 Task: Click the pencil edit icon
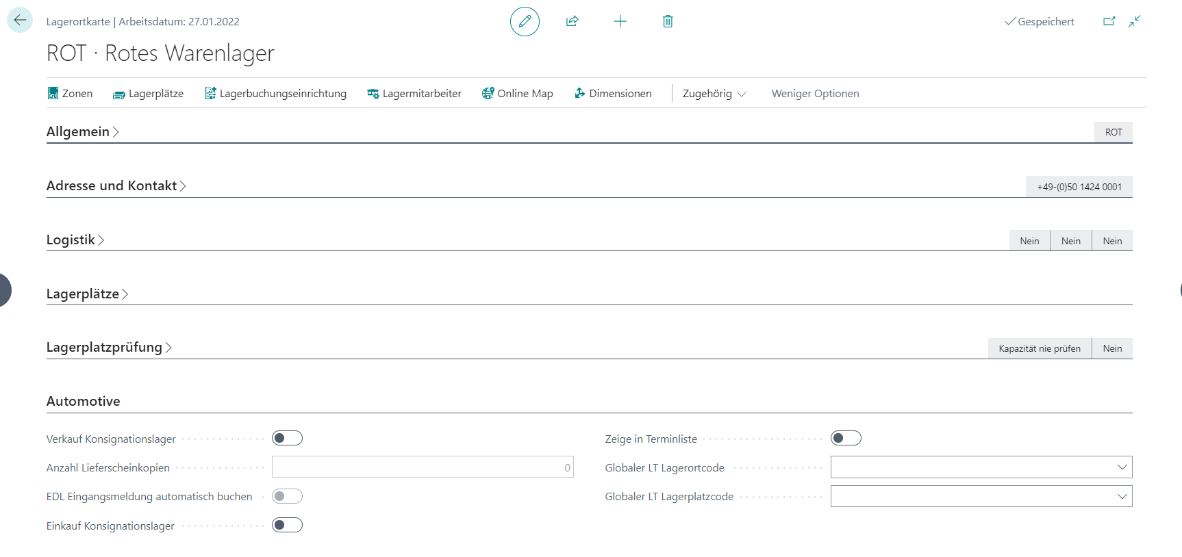[x=525, y=21]
